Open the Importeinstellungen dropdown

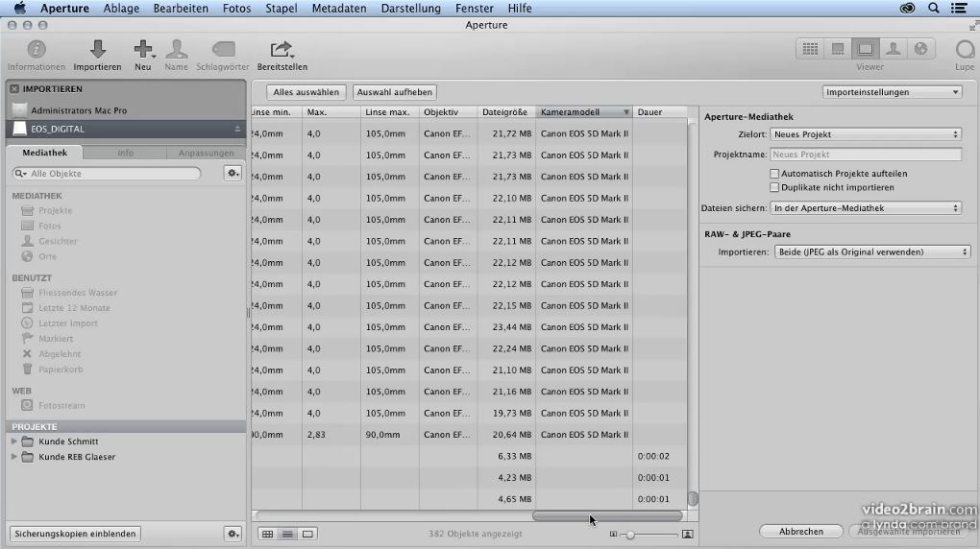point(892,92)
